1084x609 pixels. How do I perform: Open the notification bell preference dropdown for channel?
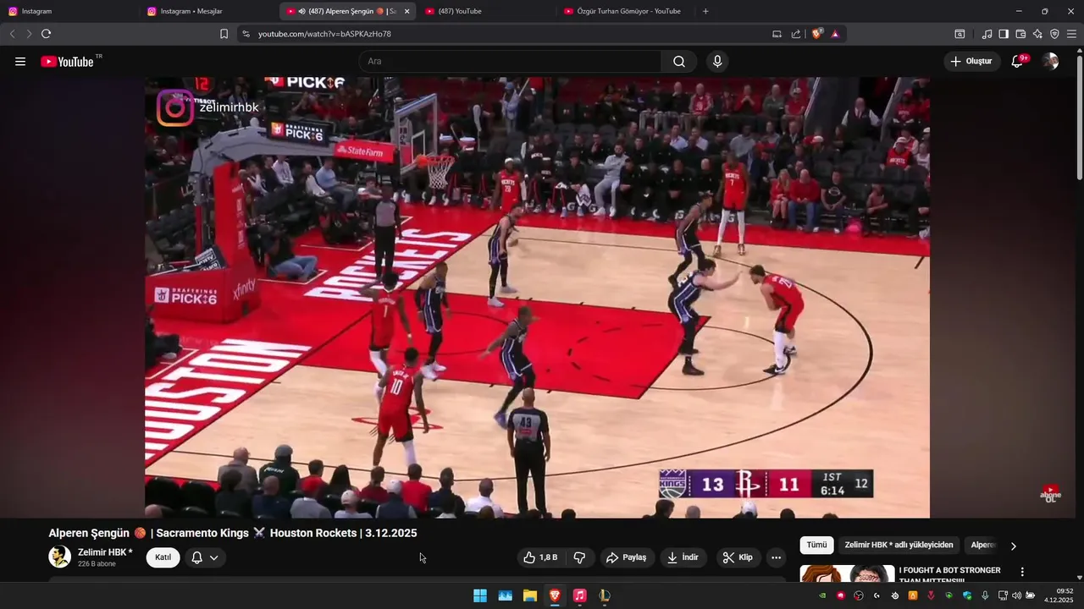205,557
